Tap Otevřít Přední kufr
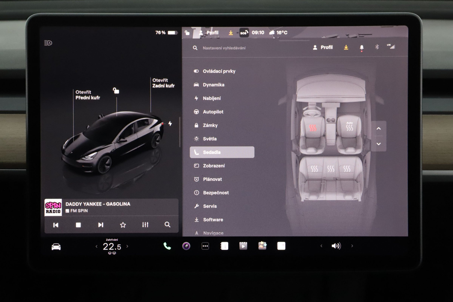 pos(87,95)
